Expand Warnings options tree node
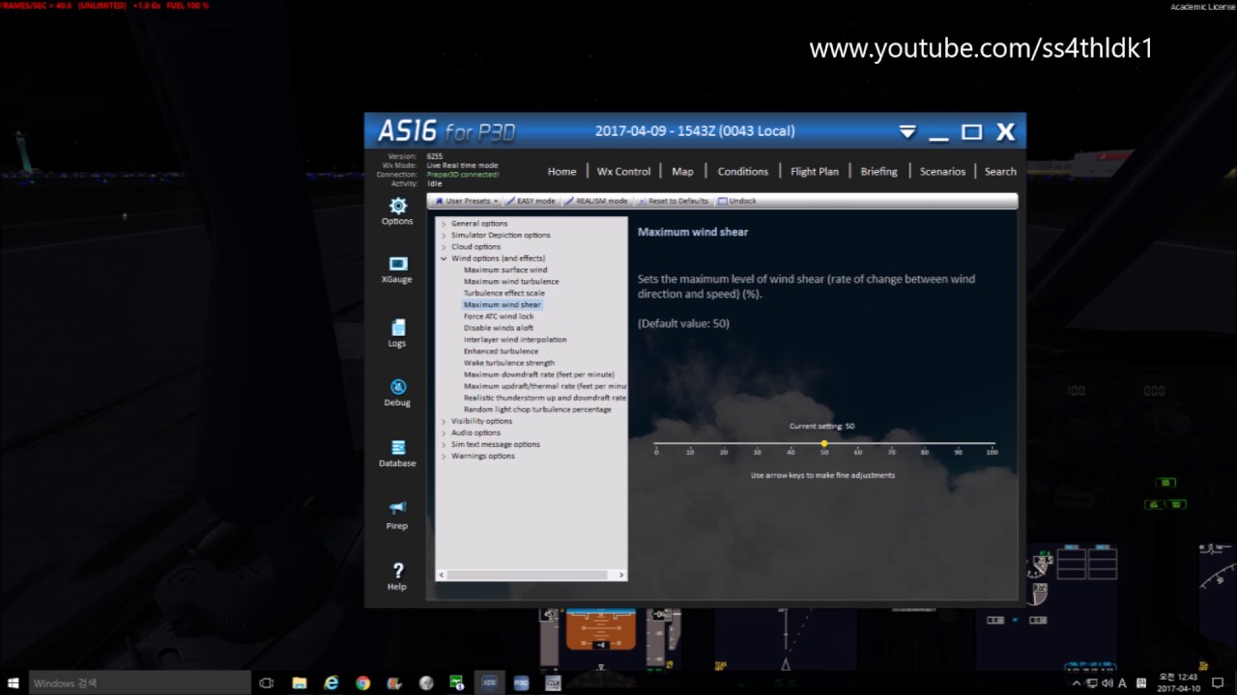Viewport: 1237px width, 695px height. [444, 457]
